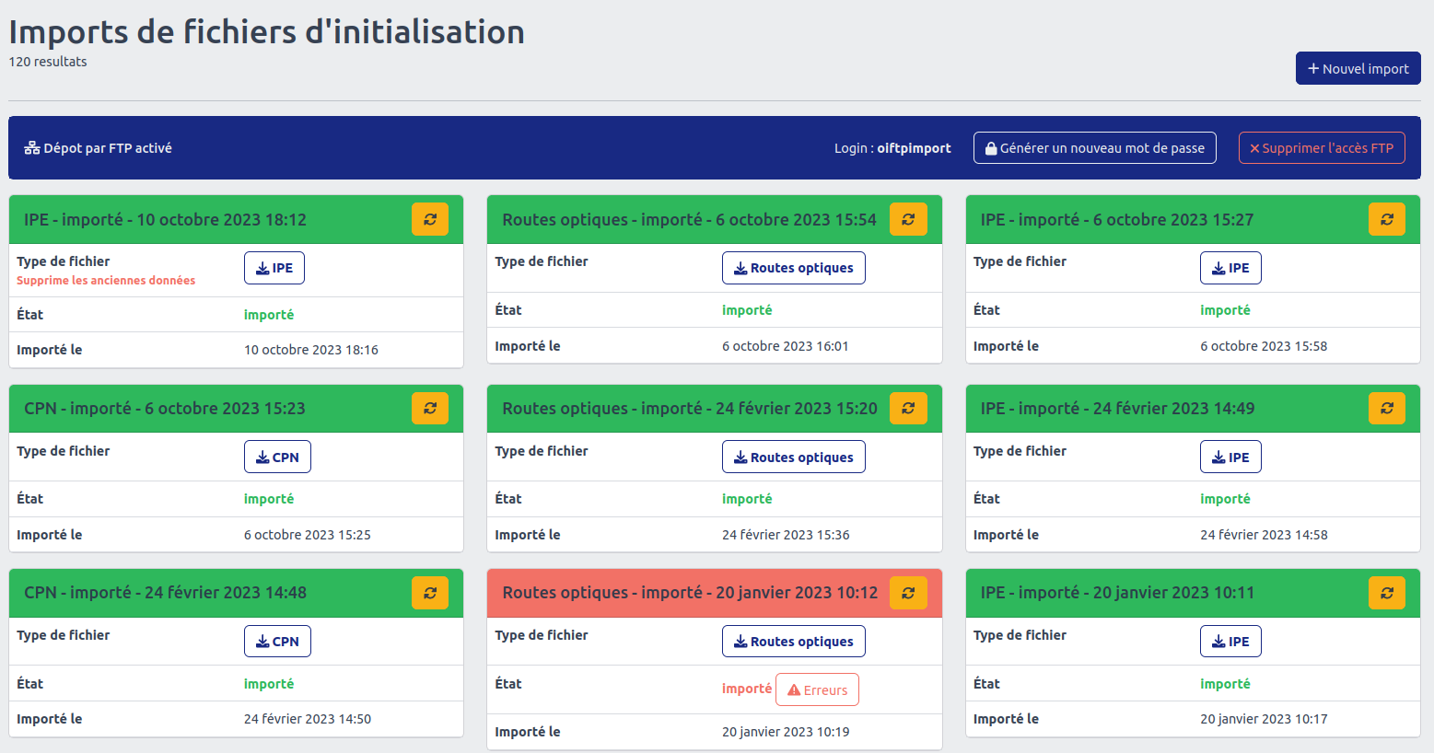Refresh the IPE 20 janvier 10:11 import
This screenshot has height=753, width=1434.
point(1386,593)
